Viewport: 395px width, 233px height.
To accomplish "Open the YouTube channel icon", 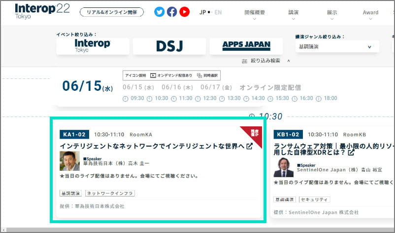I will click(185, 12).
